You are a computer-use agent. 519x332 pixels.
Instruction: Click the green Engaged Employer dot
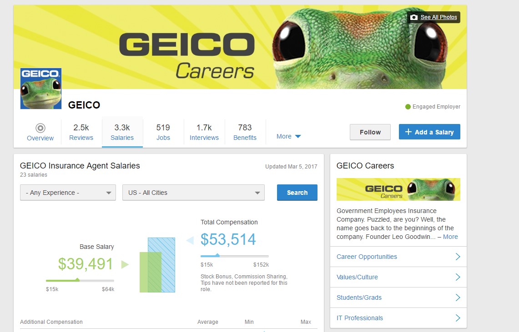point(408,107)
